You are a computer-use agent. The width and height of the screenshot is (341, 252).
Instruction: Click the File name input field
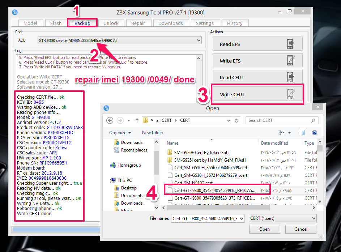(205, 218)
